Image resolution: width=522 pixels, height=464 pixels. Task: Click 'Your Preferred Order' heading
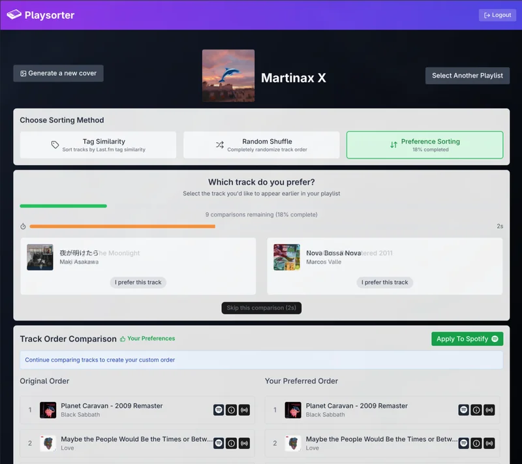tap(301, 380)
